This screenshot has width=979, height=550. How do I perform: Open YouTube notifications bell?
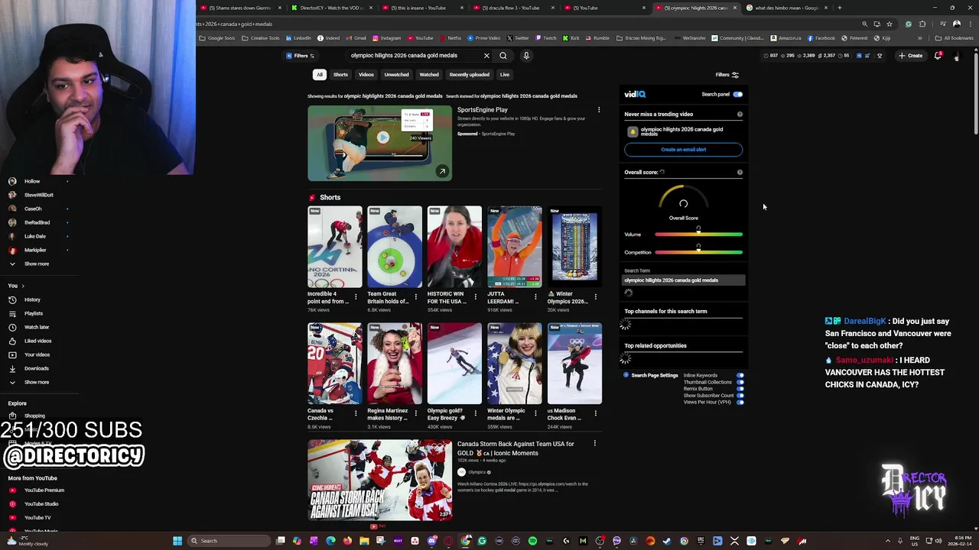[938, 55]
